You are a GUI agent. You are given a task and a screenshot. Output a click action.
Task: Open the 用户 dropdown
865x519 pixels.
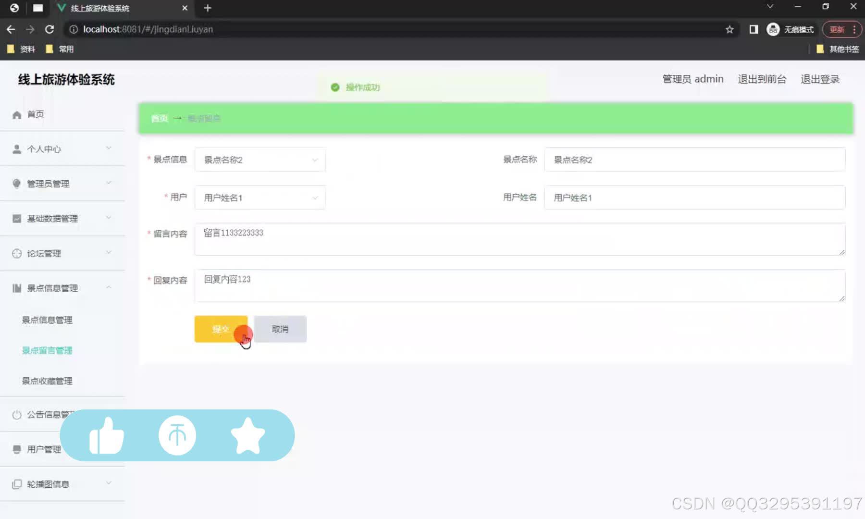point(260,198)
